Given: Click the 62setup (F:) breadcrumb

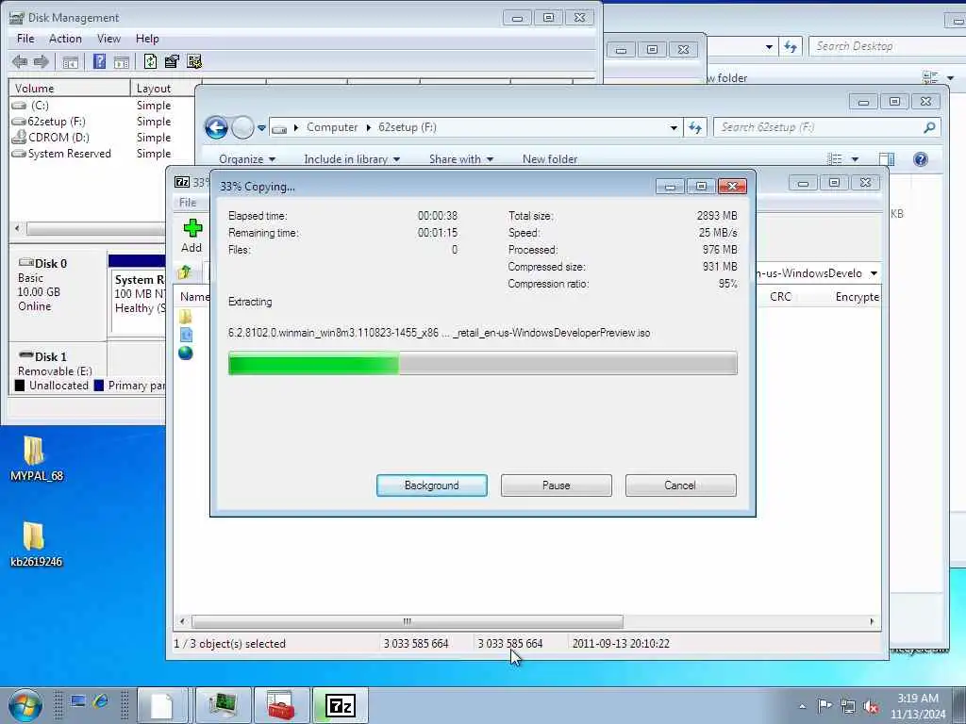Looking at the screenshot, I should [x=408, y=127].
